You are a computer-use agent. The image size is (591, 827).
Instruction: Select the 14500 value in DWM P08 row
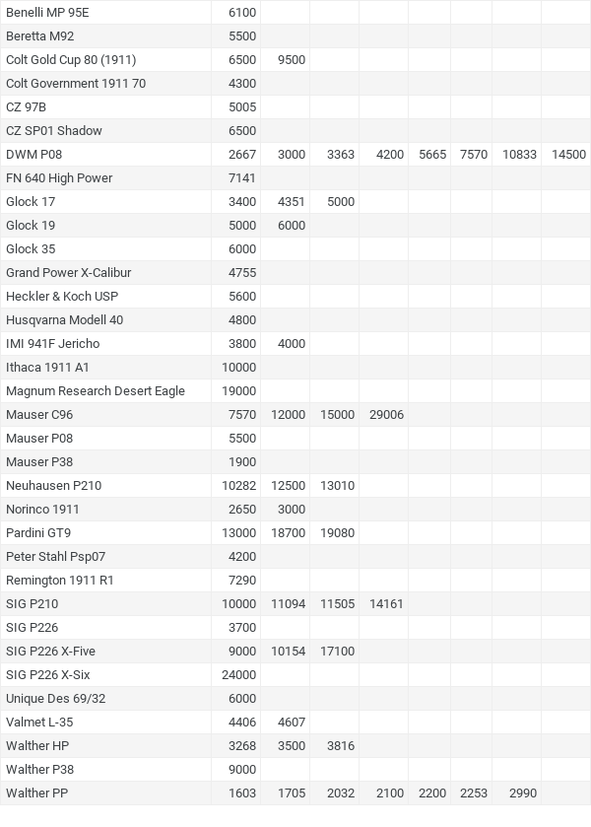[569, 155]
